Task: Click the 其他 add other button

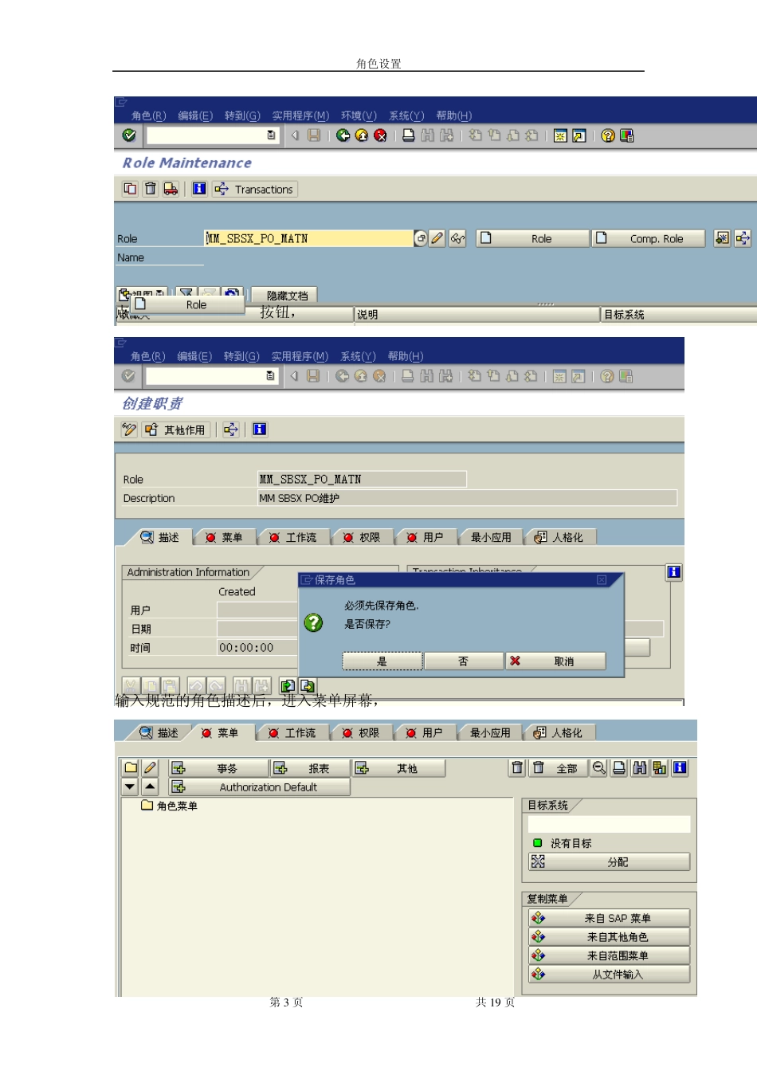Action: pos(398,768)
